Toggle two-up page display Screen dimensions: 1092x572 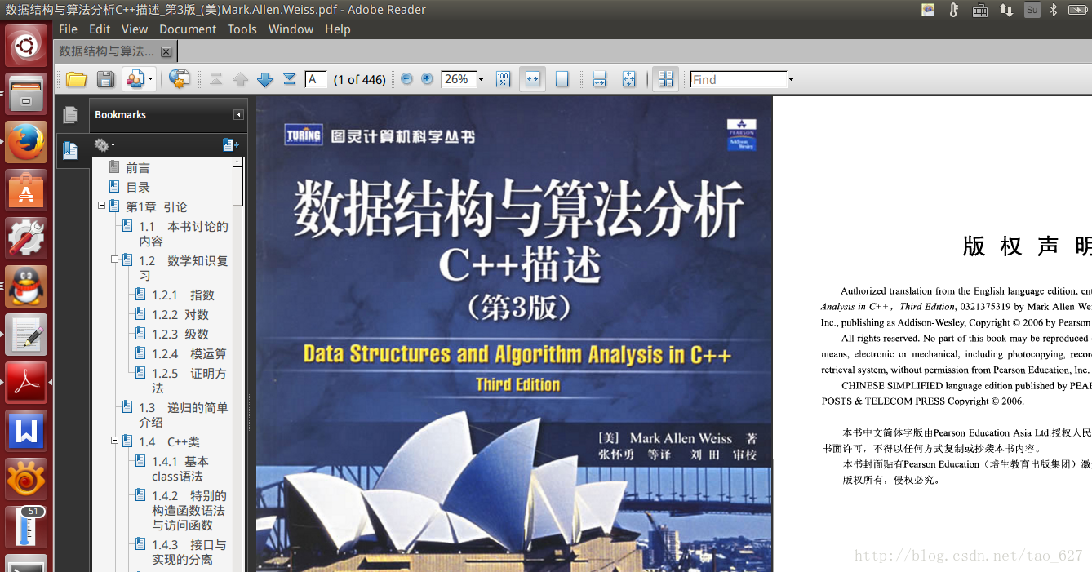click(665, 79)
